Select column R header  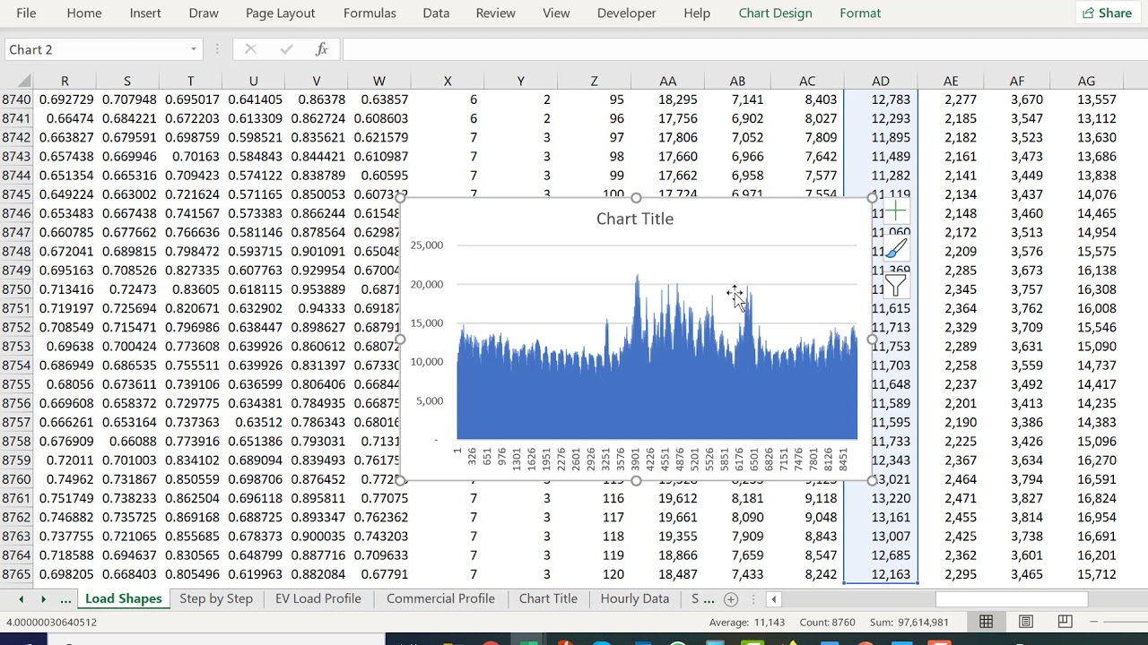pos(65,81)
